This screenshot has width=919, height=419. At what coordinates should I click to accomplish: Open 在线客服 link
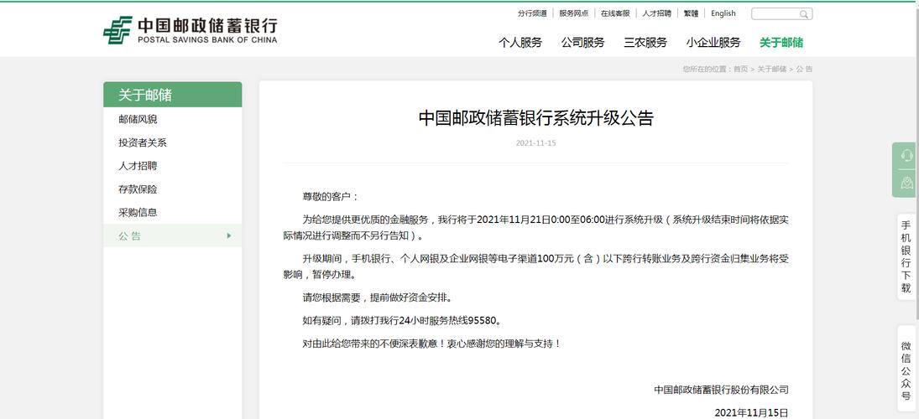click(x=615, y=13)
